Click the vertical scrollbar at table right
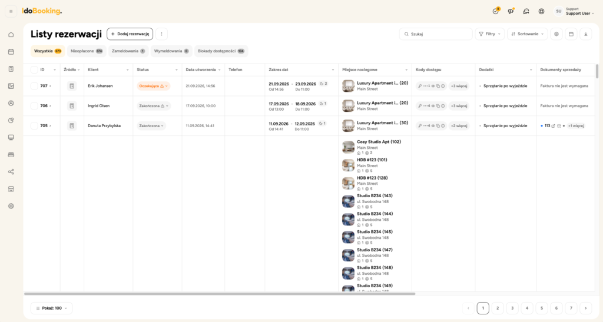 point(597,71)
